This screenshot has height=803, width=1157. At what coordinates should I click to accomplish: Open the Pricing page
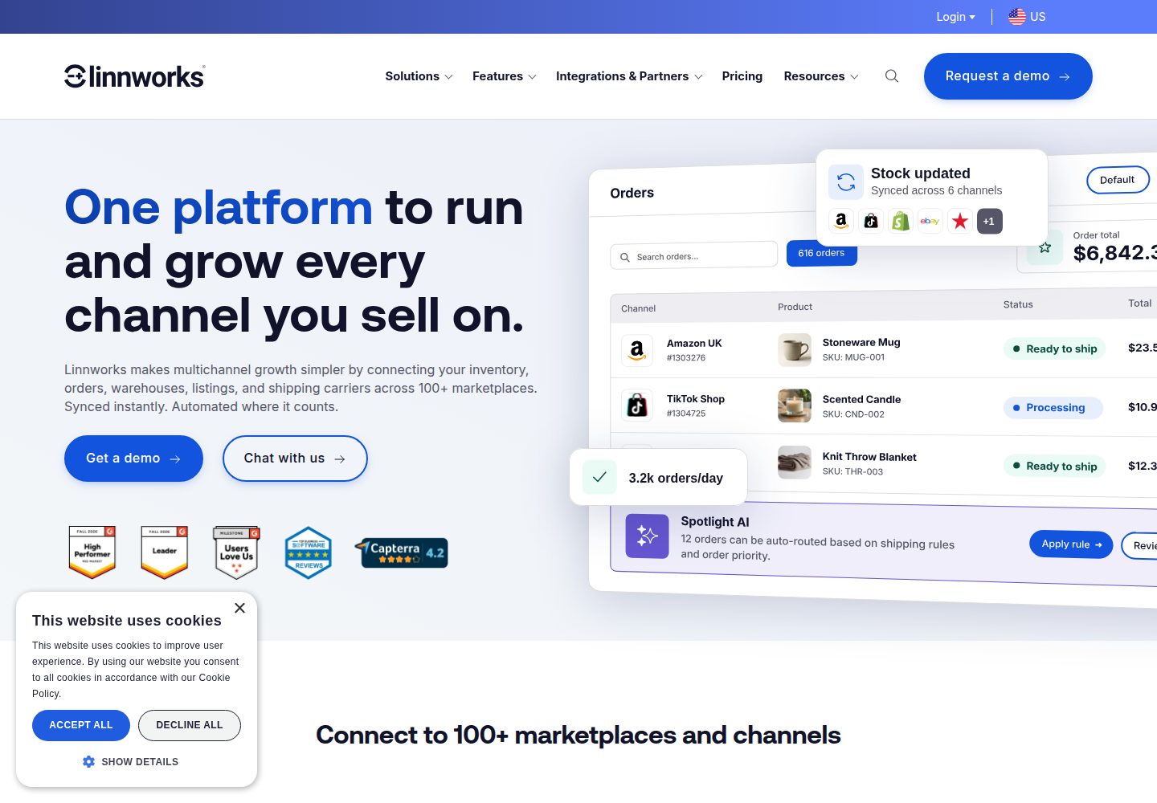tap(742, 76)
